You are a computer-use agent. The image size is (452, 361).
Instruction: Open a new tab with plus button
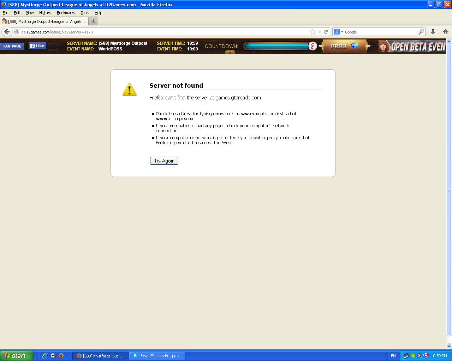(x=93, y=21)
